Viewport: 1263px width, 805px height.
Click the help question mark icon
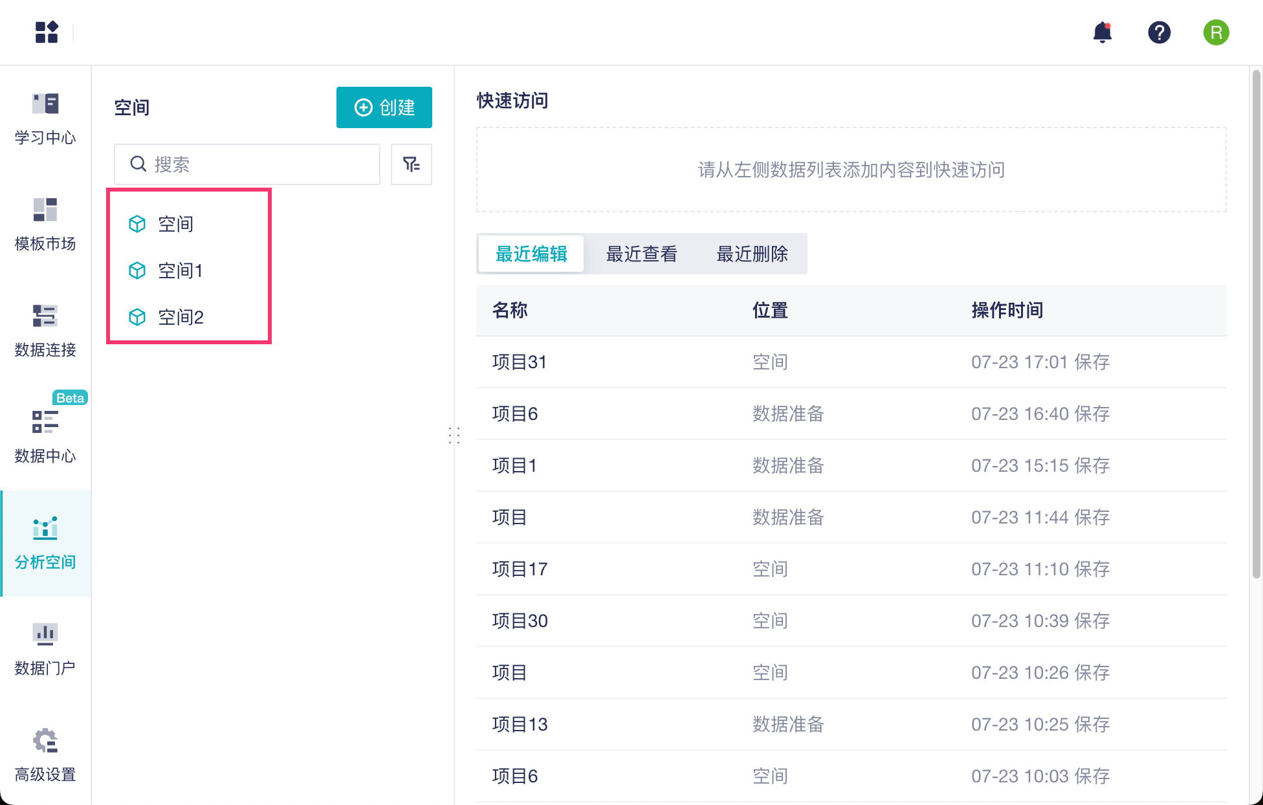pyautogui.click(x=1159, y=32)
